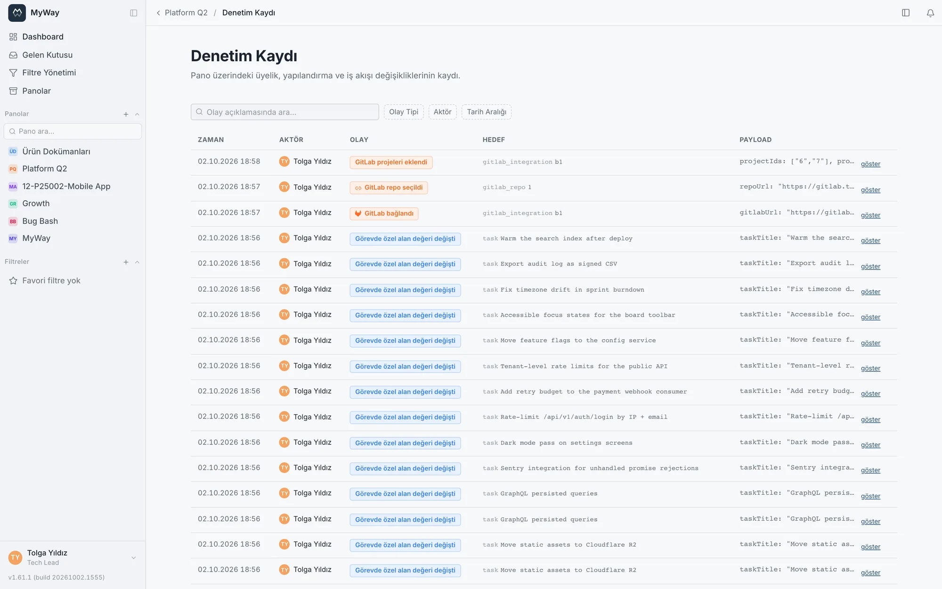Open the Bug Bash board badge
Screen dimensions: 942x589
(13, 221)
